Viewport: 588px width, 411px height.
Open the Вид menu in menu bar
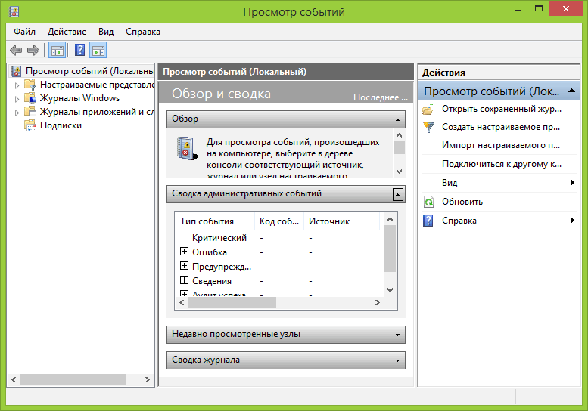106,32
